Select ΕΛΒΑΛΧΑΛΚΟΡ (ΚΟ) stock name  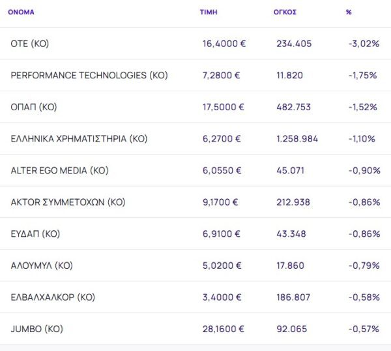click(53, 297)
